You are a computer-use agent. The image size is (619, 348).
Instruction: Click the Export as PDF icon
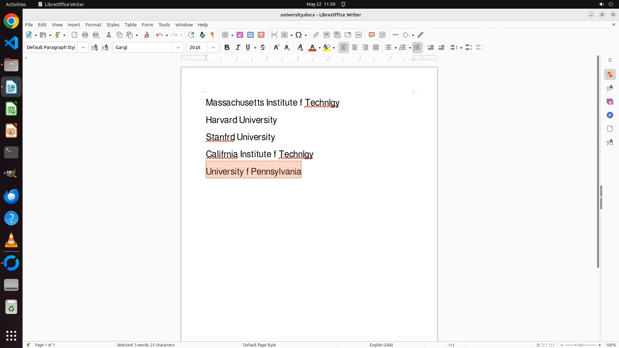point(74,35)
